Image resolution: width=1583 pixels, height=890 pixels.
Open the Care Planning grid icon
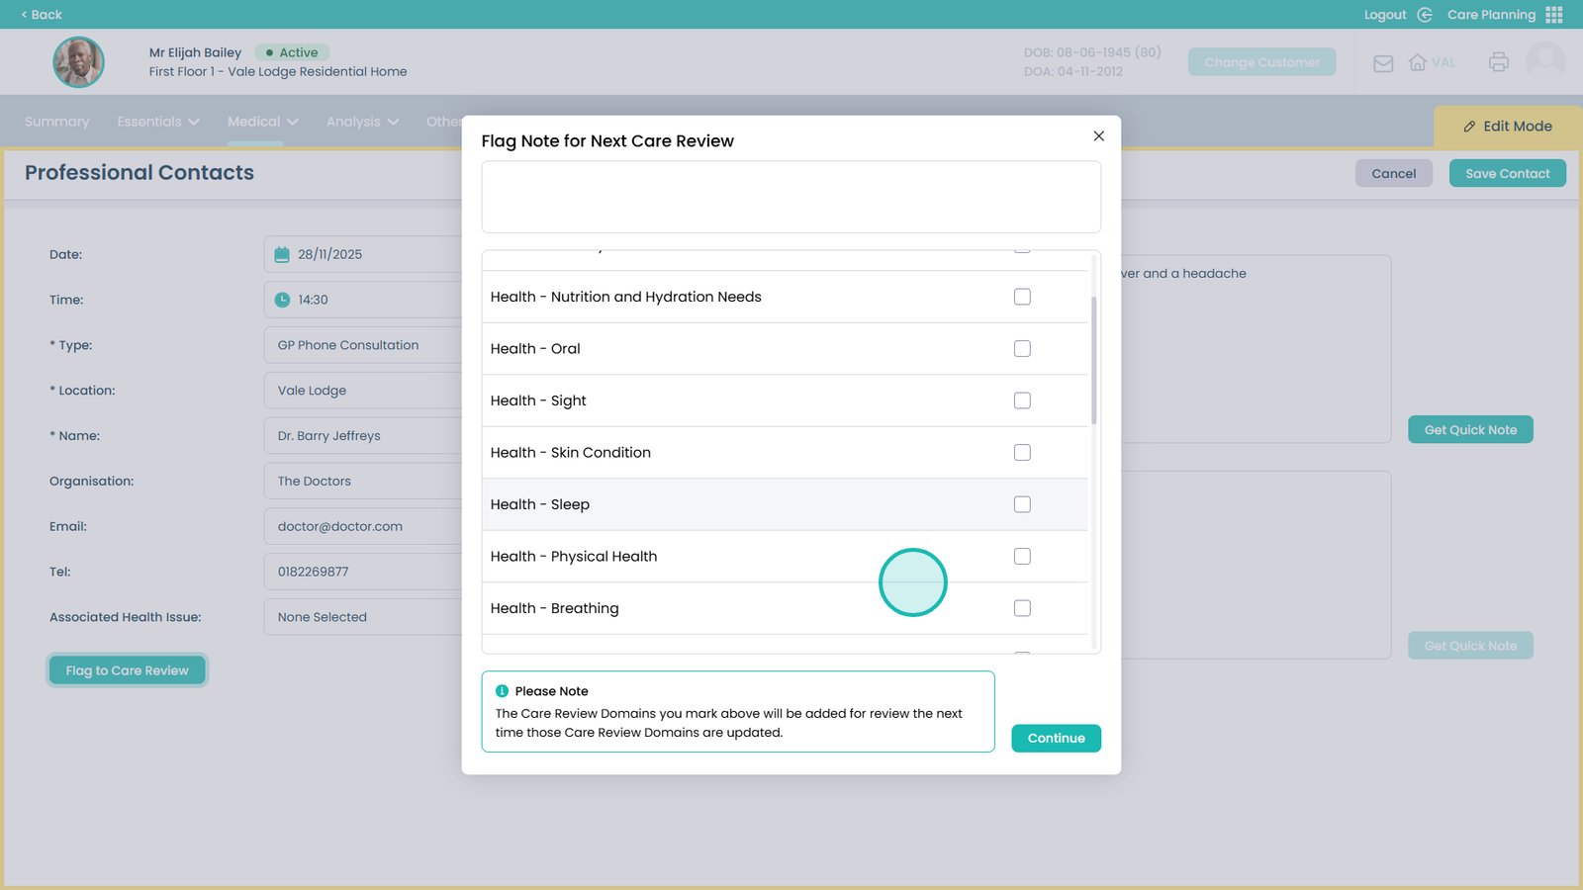click(x=1554, y=15)
